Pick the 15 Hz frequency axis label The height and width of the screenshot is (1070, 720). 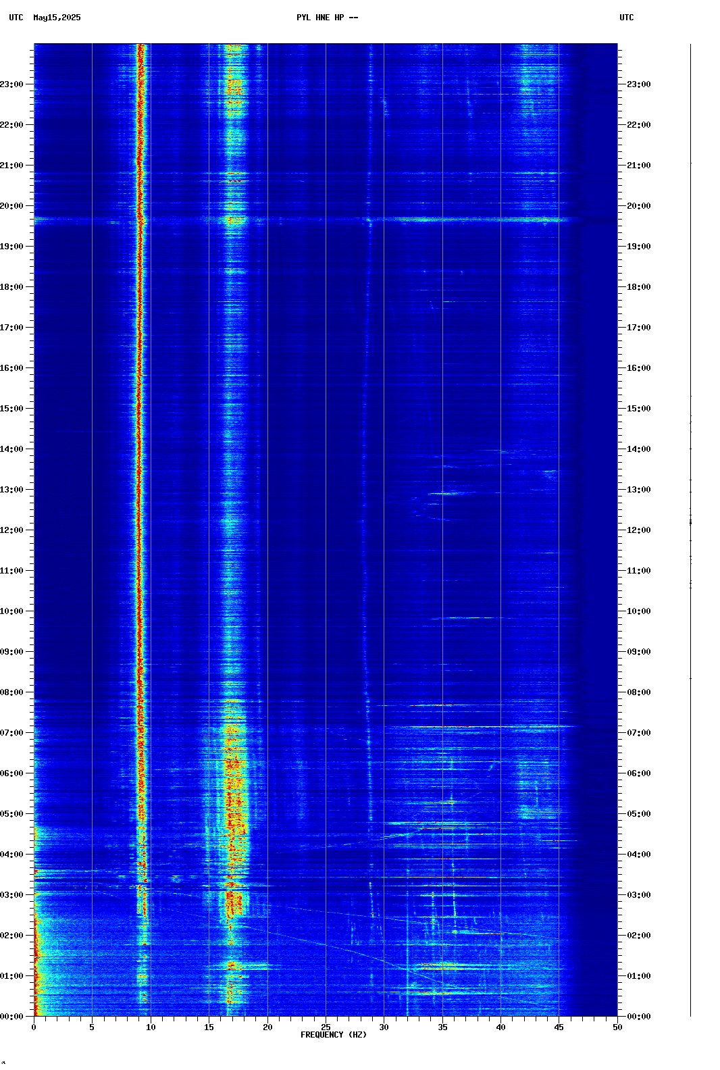tap(209, 1027)
